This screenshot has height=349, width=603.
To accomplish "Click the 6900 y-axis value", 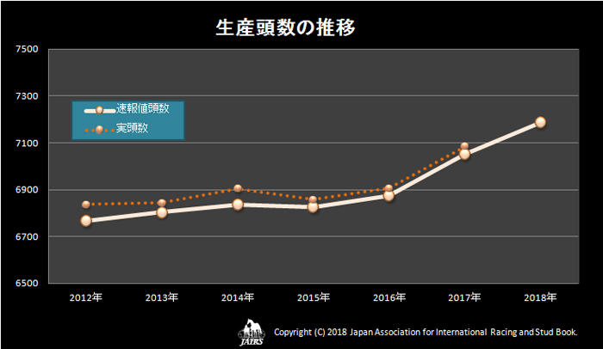I will coord(27,190).
